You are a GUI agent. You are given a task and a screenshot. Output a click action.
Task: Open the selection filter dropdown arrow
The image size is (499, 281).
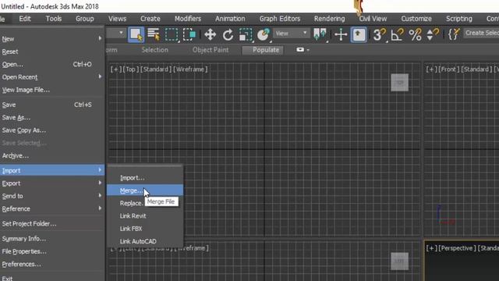[121, 33]
